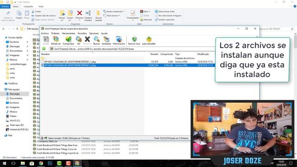Click the Información toolbar icon

click(119, 40)
